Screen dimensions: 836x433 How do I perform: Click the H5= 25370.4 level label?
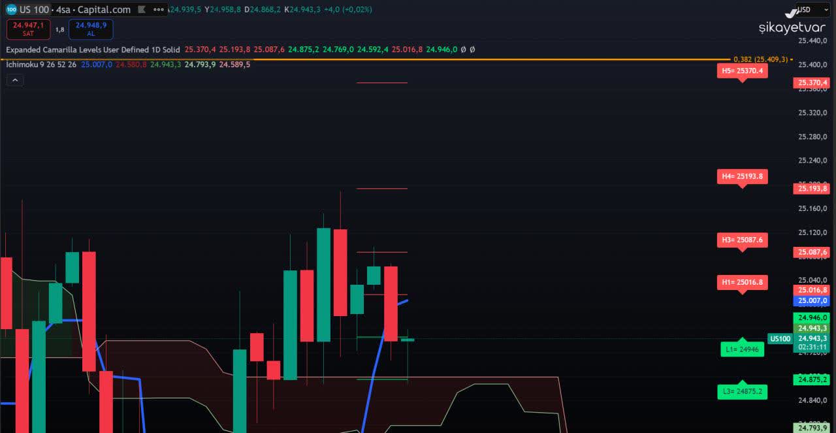[x=742, y=71]
